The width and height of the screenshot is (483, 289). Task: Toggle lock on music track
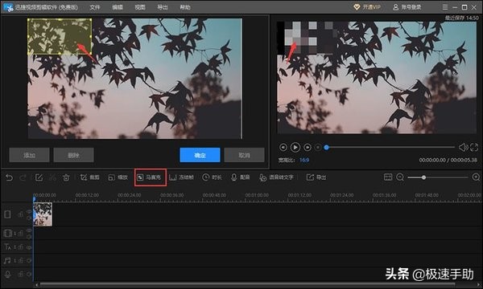(21, 261)
